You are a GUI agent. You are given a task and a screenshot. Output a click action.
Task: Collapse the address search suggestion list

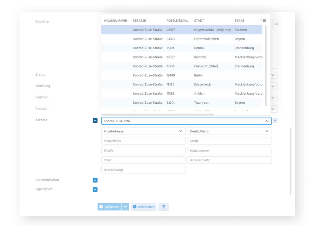pyautogui.click(x=266, y=121)
